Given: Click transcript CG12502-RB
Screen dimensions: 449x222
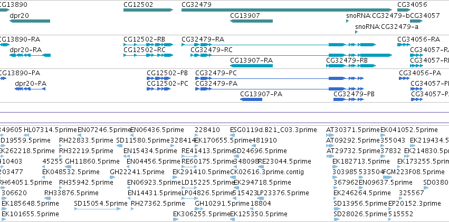Looking at the screenshot, I should click(x=145, y=39).
